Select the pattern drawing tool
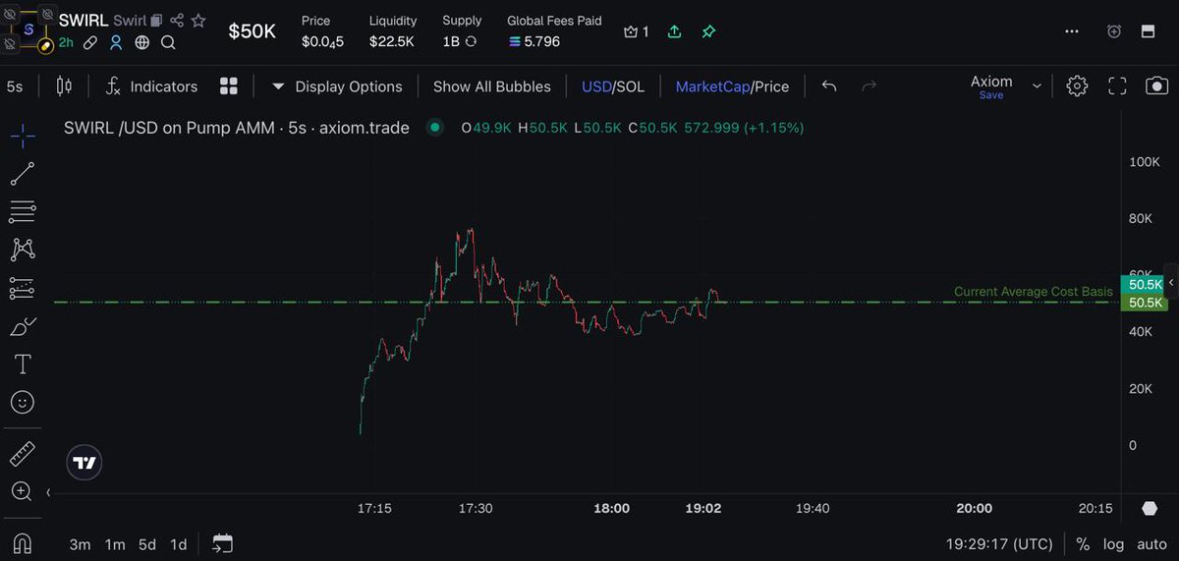The height and width of the screenshot is (561, 1179). [23, 250]
